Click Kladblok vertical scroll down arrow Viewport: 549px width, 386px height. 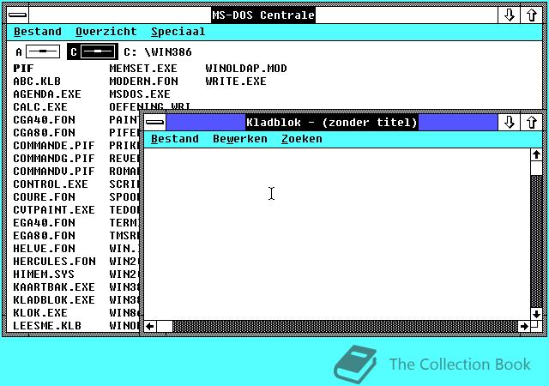pos(536,314)
